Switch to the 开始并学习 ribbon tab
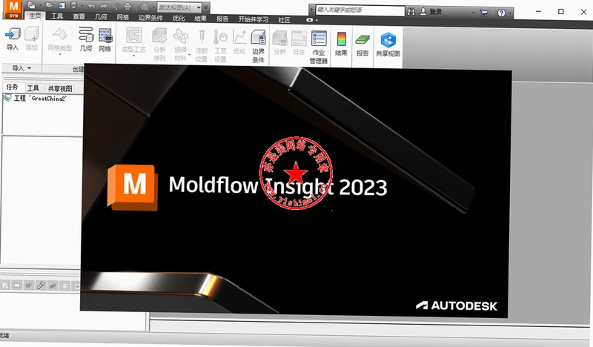The height and width of the screenshot is (347, 593). (x=254, y=19)
